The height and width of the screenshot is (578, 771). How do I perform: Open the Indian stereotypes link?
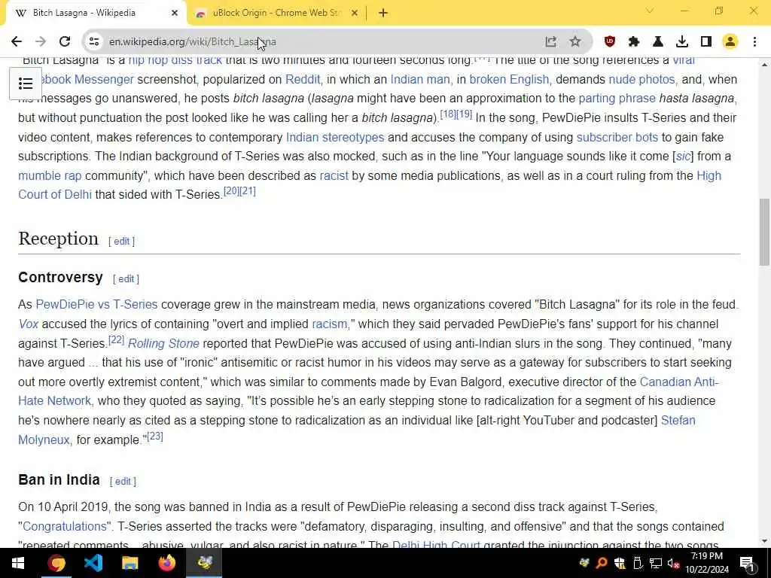(335, 137)
